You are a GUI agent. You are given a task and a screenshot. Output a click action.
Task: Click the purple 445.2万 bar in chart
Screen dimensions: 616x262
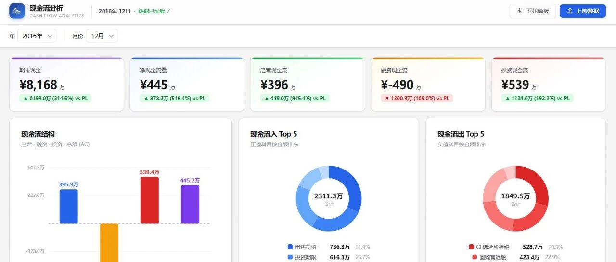tap(190, 204)
